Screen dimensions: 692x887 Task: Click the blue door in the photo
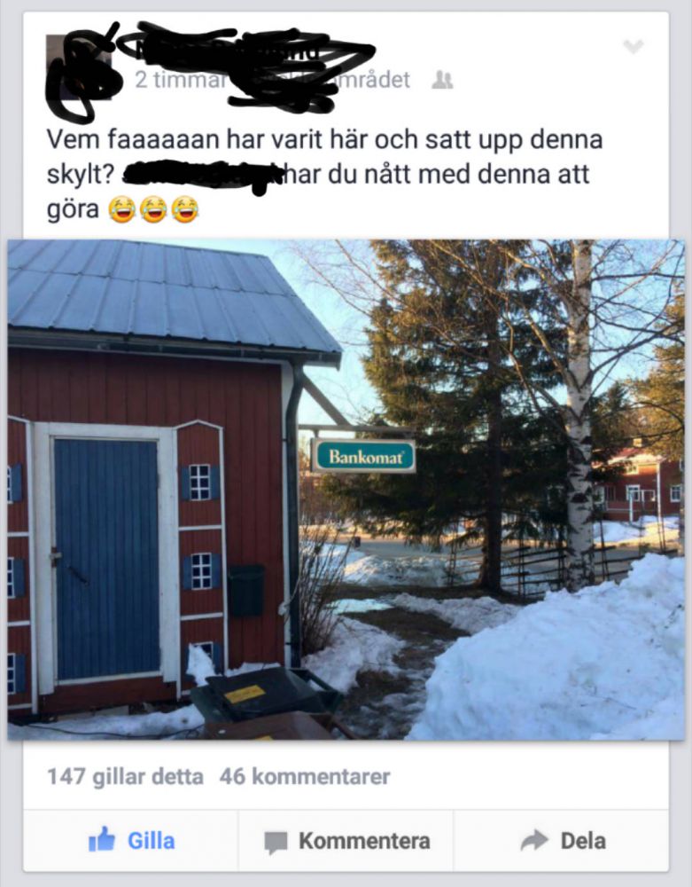pos(106,557)
